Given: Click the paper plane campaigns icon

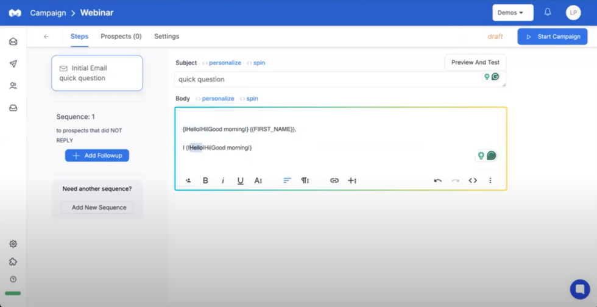Looking at the screenshot, I should click(x=13, y=64).
